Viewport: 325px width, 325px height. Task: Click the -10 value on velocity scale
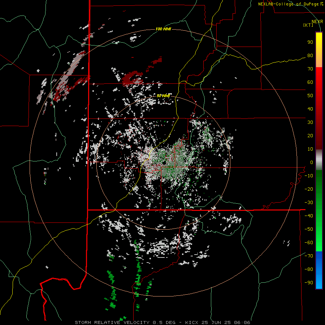click(309, 176)
